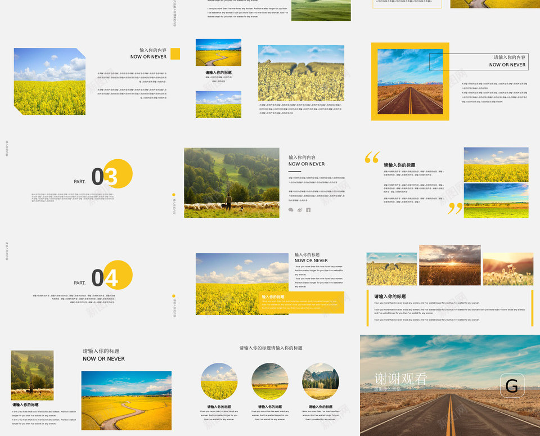The width and height of the screenshot is (540, 436).
Task: Select the small canola photo below the winding path photo
Action: tap(218, 104)
